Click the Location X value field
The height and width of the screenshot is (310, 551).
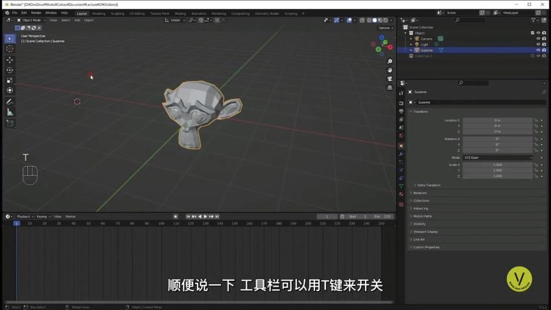pyautogui.click(x=498, y=121)
